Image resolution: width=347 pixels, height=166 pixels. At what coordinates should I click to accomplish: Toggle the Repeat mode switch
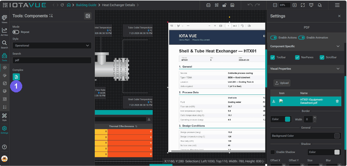16,32
